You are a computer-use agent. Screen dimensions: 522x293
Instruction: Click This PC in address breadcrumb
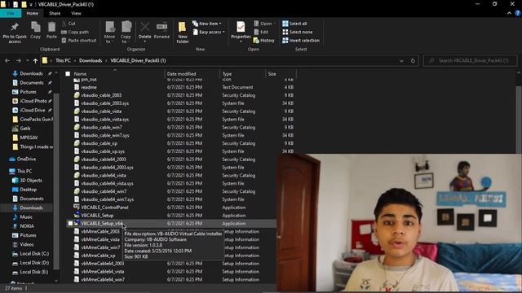[63, 60]
